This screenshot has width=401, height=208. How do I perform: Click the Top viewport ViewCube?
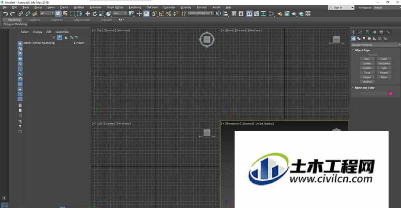tap(207, 39)
